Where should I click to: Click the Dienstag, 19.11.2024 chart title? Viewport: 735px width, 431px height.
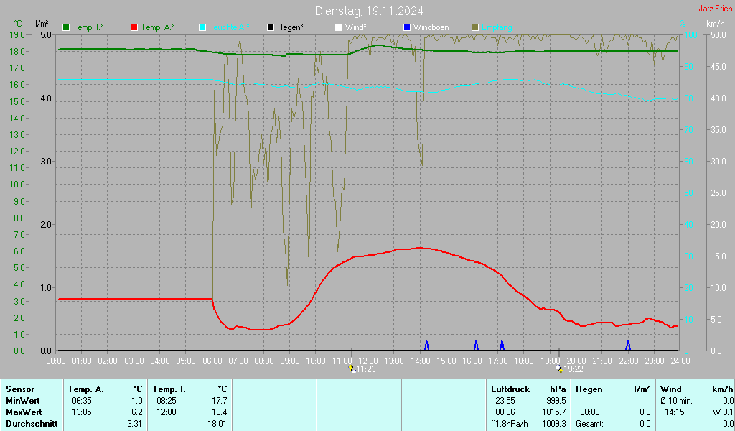click(369, 11)
